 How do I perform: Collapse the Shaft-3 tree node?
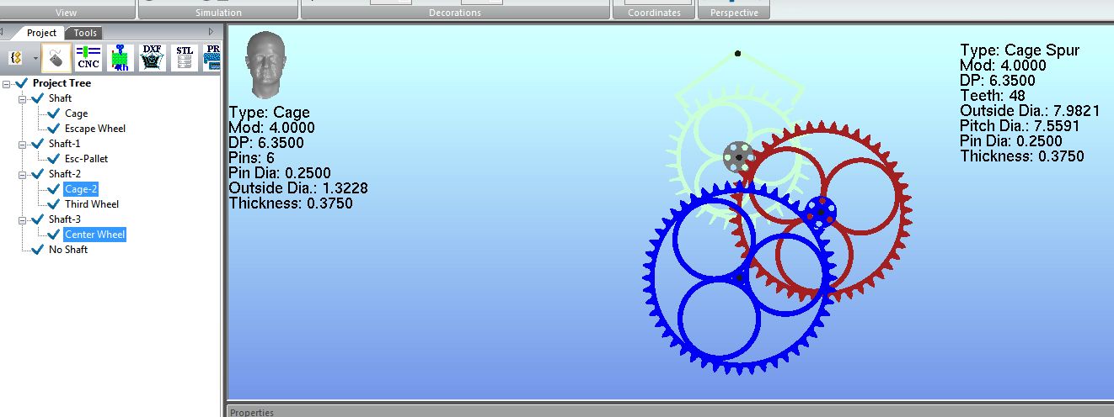point(23,219)
